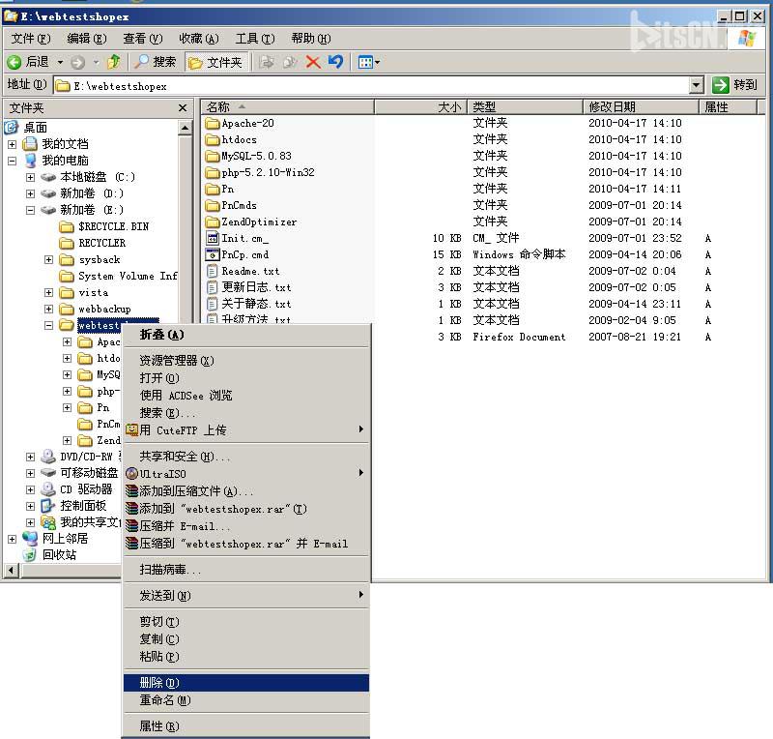Select 网上邻居 network icon
This screenshot has width=773, height=739.
pos(30,539)
